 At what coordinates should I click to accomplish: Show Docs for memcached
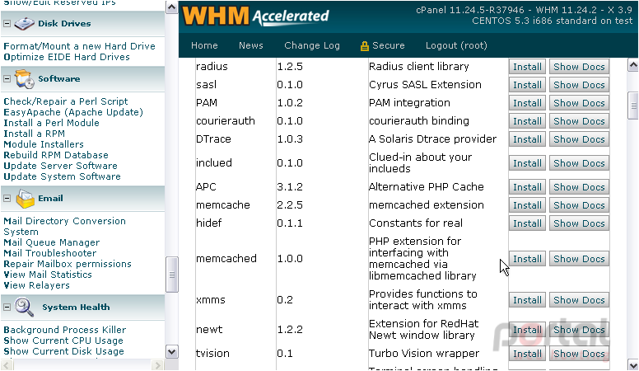coord(579,259)
